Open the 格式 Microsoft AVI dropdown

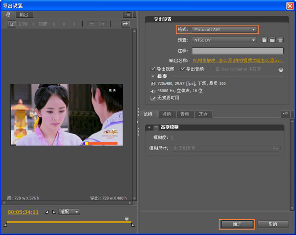(224, 30)
